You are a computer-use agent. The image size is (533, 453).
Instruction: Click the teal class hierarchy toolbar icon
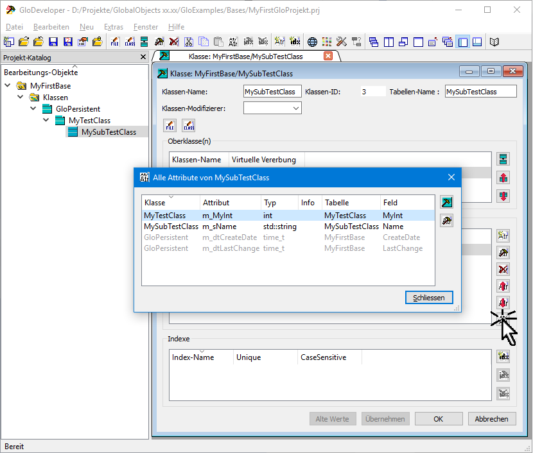click(144, 42)
